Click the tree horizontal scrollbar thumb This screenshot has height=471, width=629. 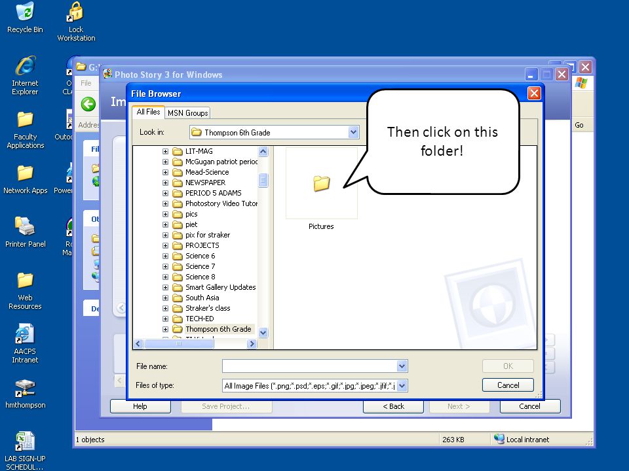(x=179, y=343)
